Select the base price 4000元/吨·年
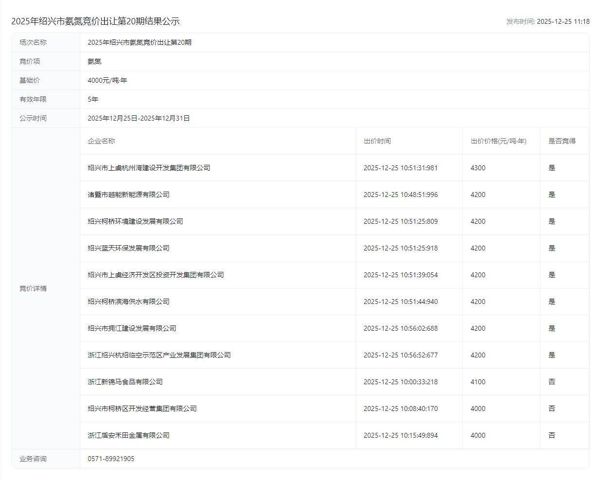The width and height of the screenshot is (598, 481). pyautogui.click(x=107, y=80)
